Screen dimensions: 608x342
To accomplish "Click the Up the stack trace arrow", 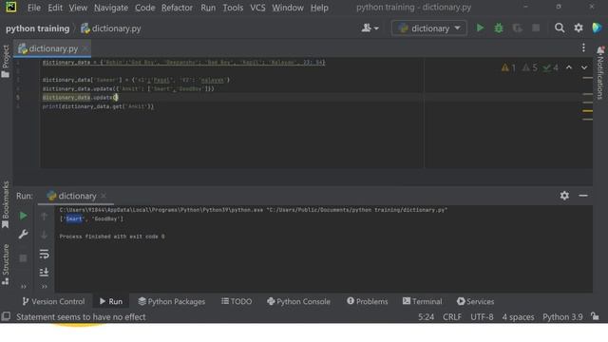I will [x=45, y=216].
